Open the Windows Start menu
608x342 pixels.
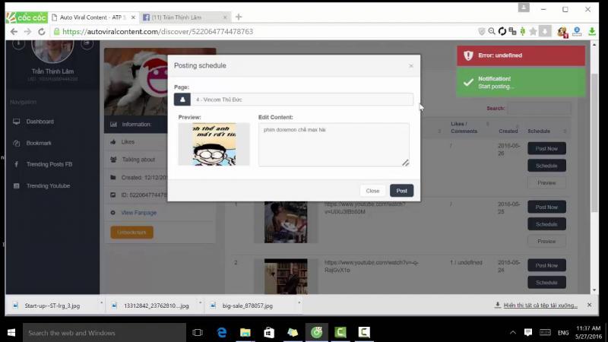coord(11,333)
